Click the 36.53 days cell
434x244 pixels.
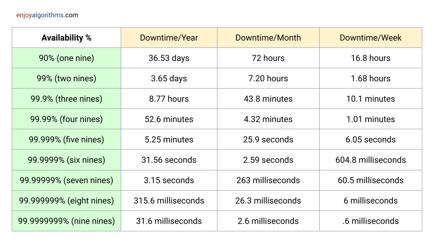169,58
